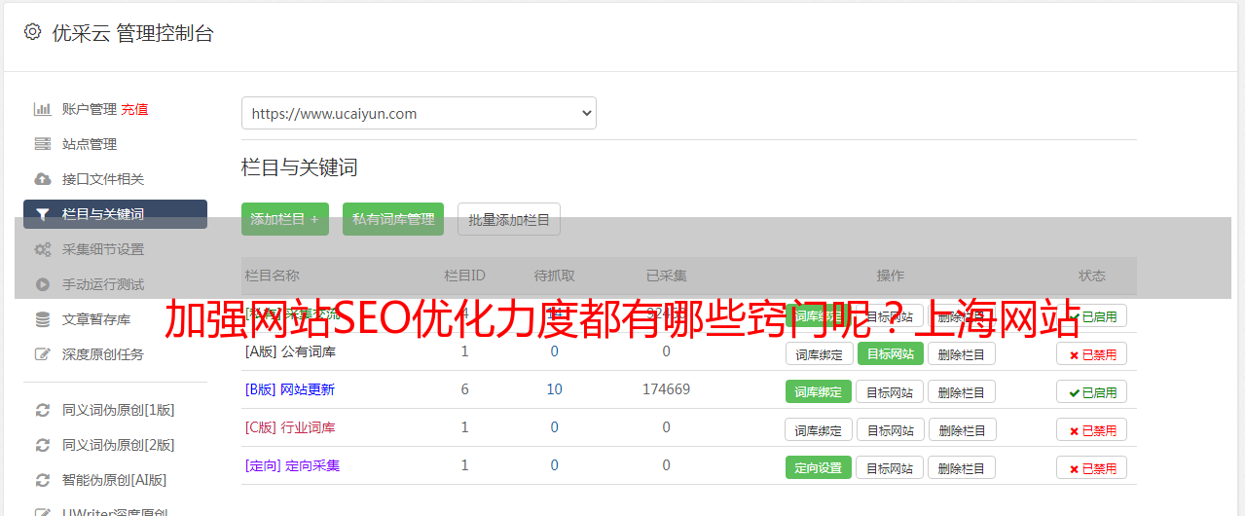Click the green 添加栏目 + button
1245x516 pixels.
coord(285,219)
